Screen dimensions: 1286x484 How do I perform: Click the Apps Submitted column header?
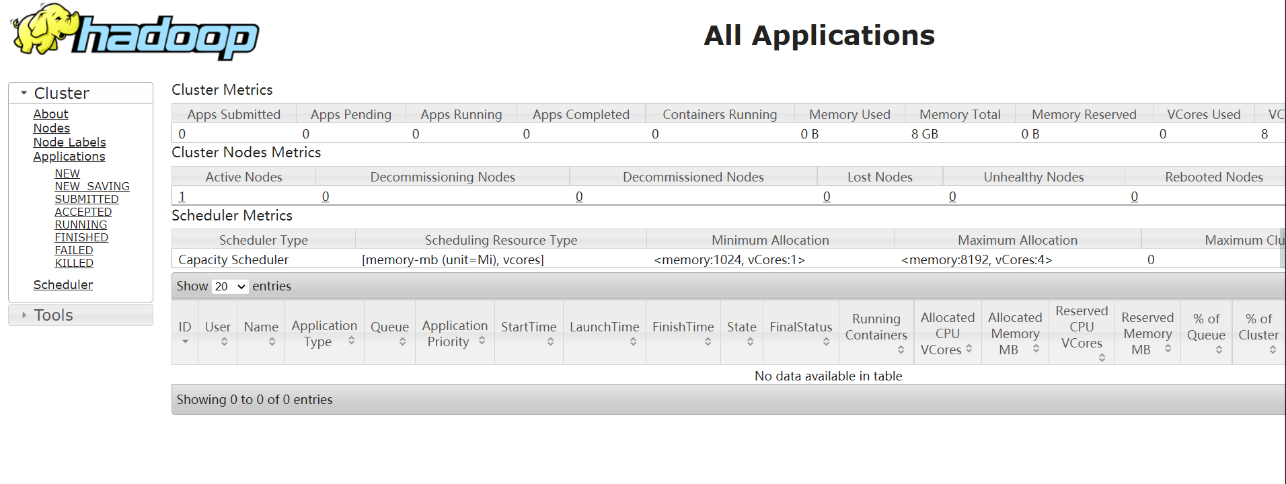[234, 114]
